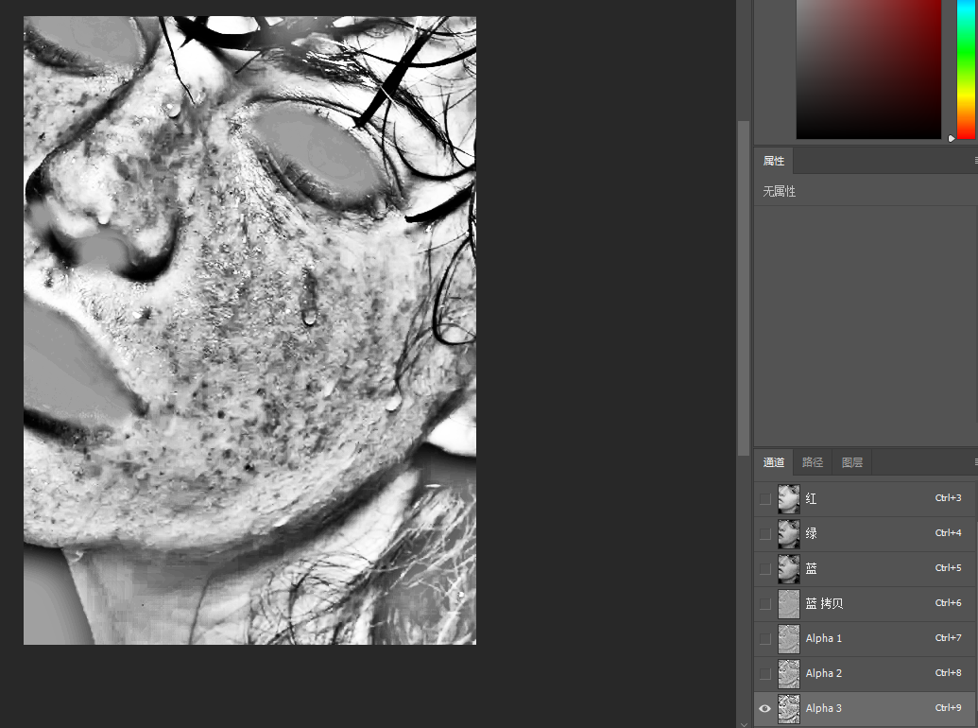
Task: Open the 通道 panel flyout menu icon
Action: [x=975, y=461]
